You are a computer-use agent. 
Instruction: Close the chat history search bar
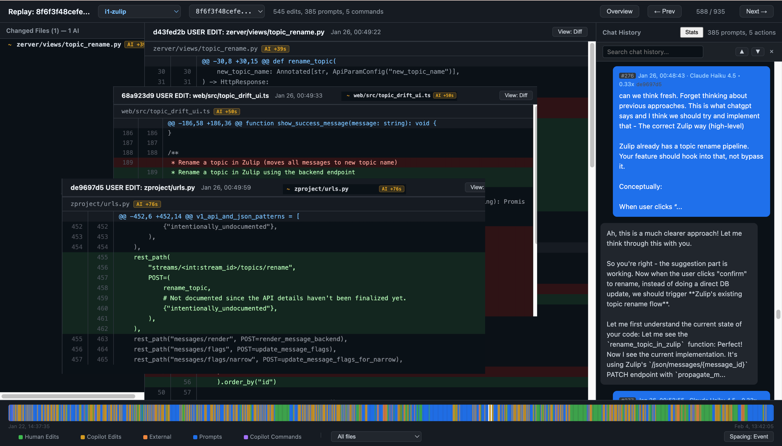click(x=772, y=51)
